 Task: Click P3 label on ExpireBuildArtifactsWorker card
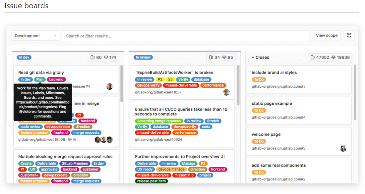160,79
